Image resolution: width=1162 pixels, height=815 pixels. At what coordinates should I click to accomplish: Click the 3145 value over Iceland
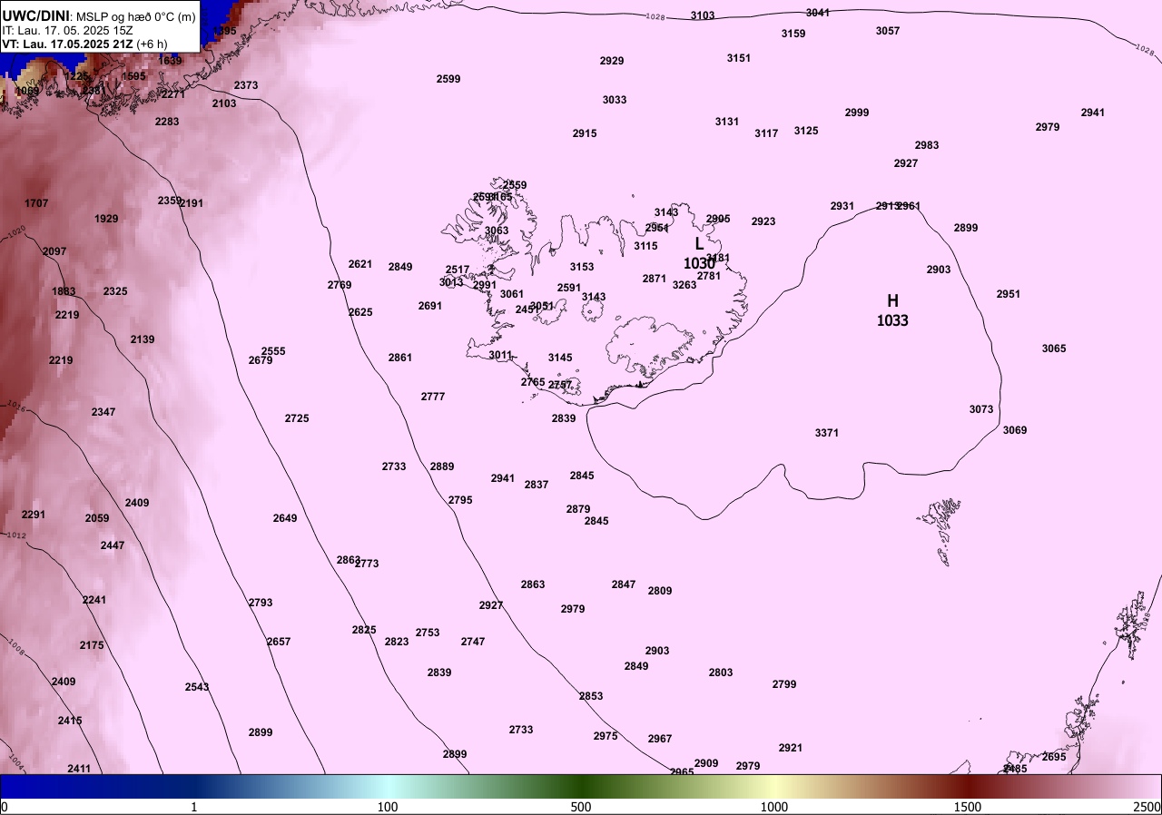[x=560, y=358]
